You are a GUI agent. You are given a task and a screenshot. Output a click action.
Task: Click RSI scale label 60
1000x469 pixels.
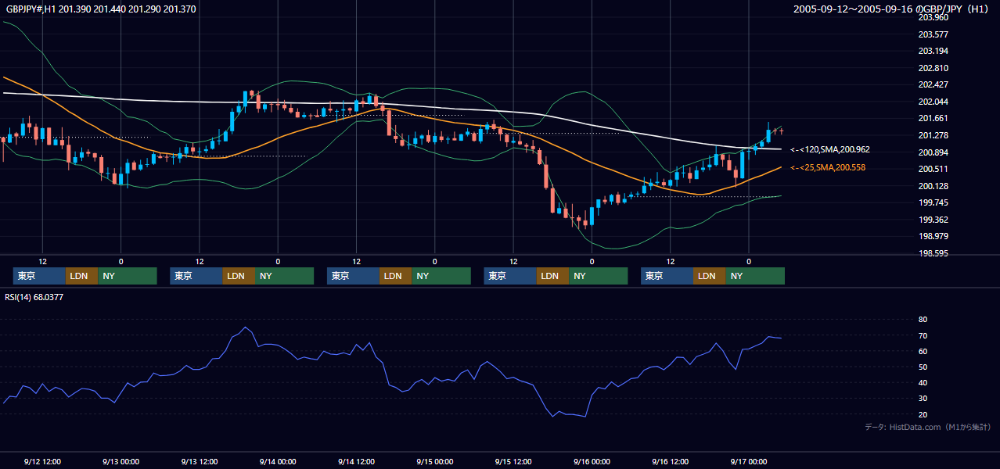point(923,351)
